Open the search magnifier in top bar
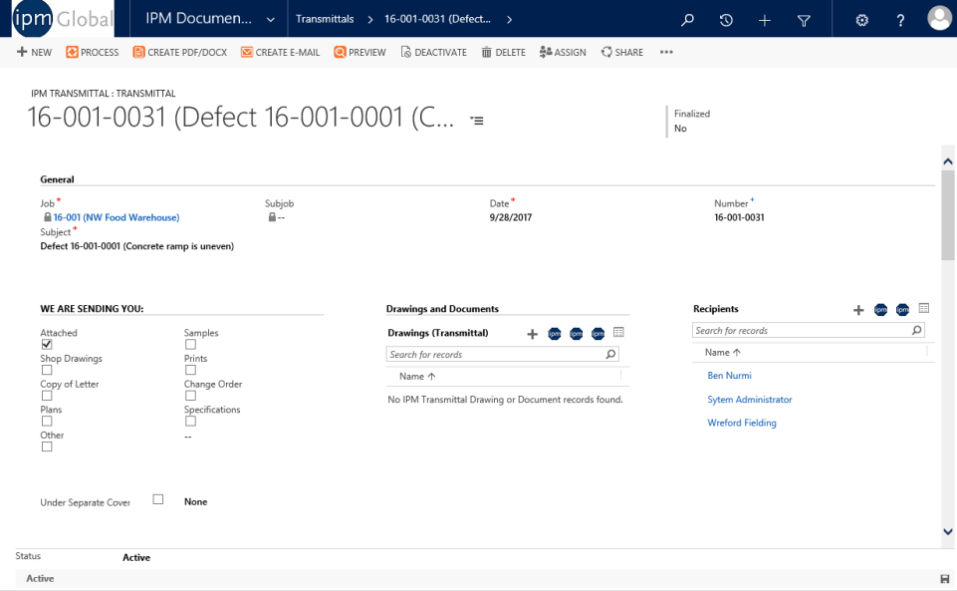The image size is (957, 591). click(687, 20)
